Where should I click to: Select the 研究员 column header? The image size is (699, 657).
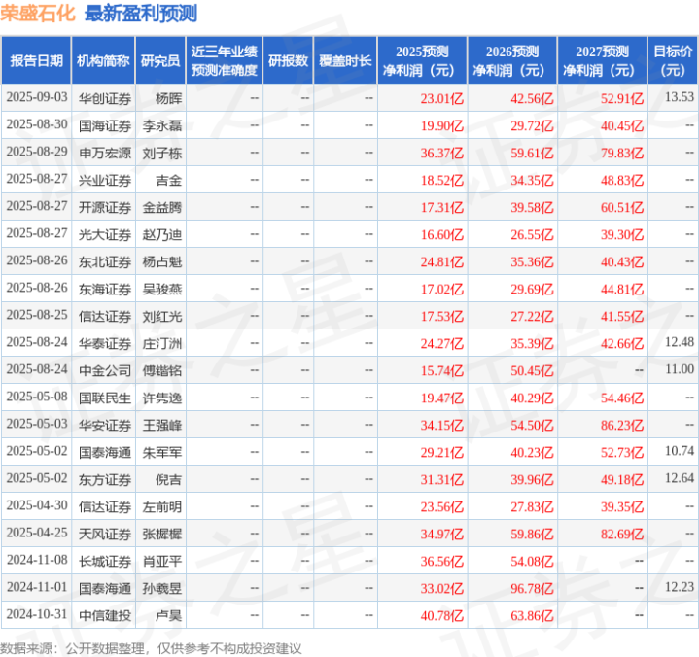[x=160, y=60]
